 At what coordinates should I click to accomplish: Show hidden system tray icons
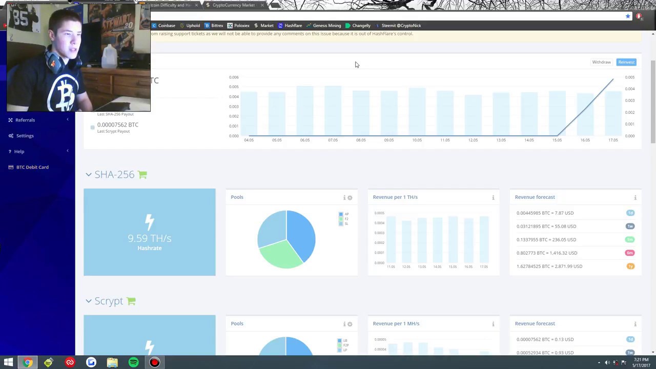click(x=599, y=363)
